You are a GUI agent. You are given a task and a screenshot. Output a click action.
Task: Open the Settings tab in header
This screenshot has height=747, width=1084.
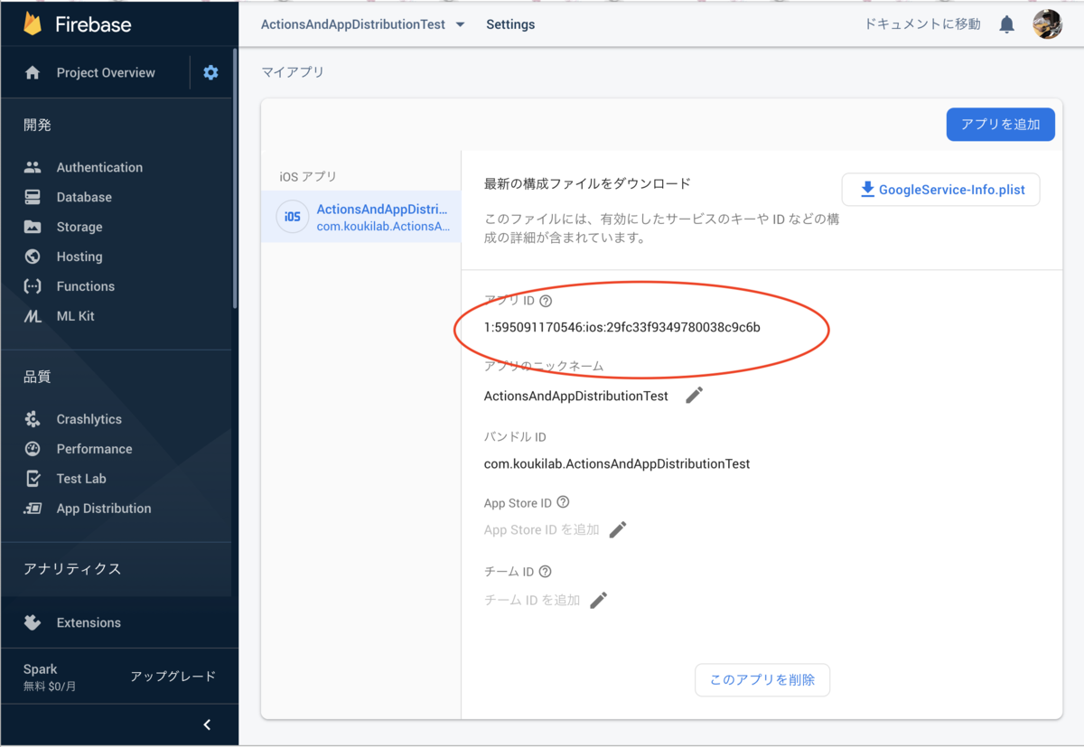510,24
